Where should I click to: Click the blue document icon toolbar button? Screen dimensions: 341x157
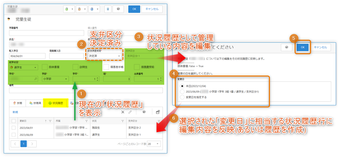[x=92, y=9]
